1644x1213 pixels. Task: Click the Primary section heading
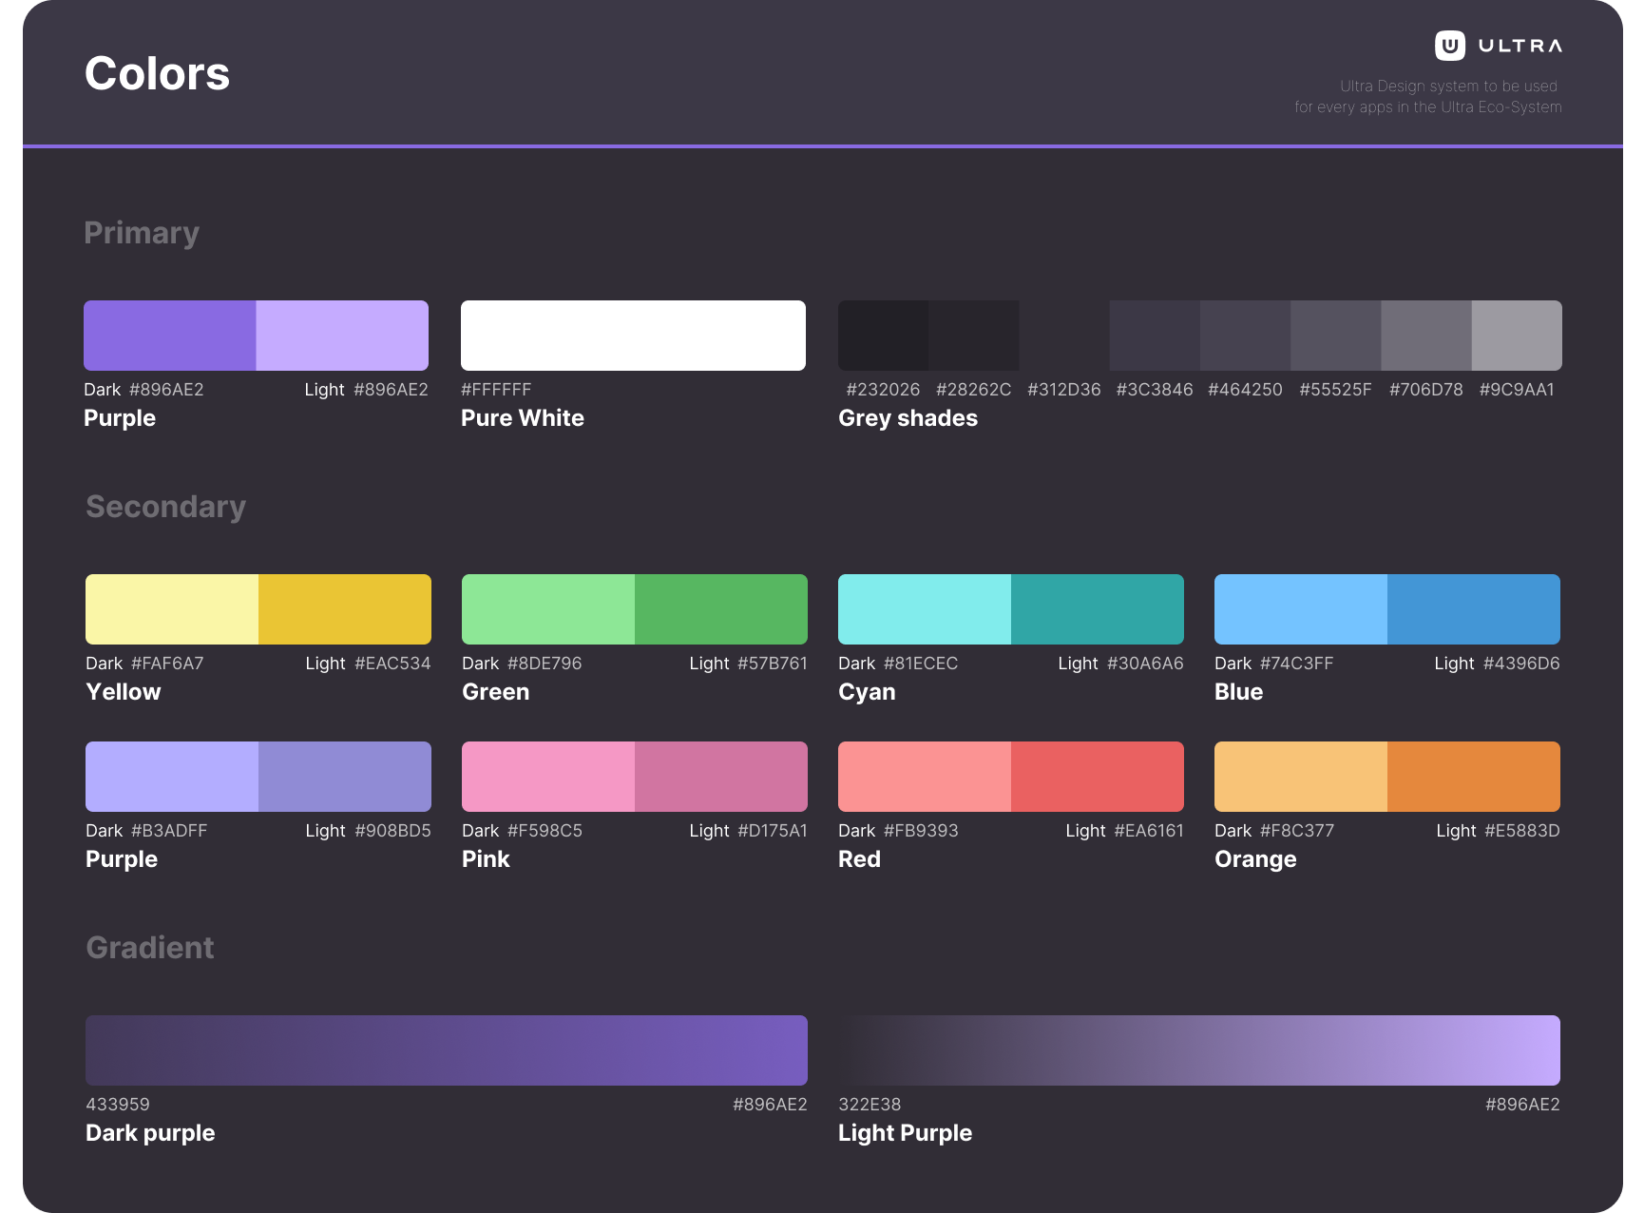click(142, 233)
